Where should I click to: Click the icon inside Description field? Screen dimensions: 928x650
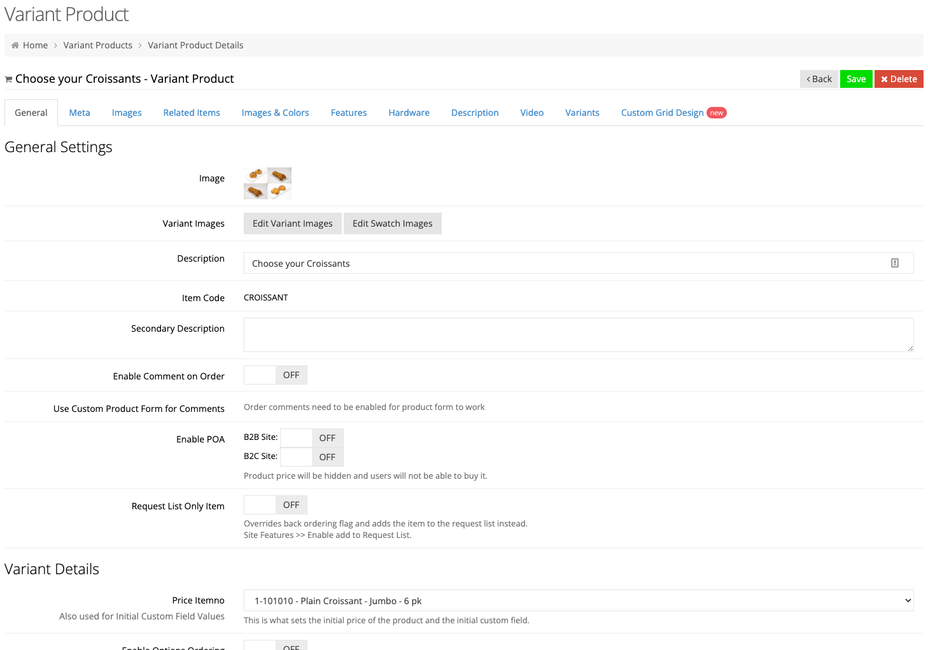894,263
